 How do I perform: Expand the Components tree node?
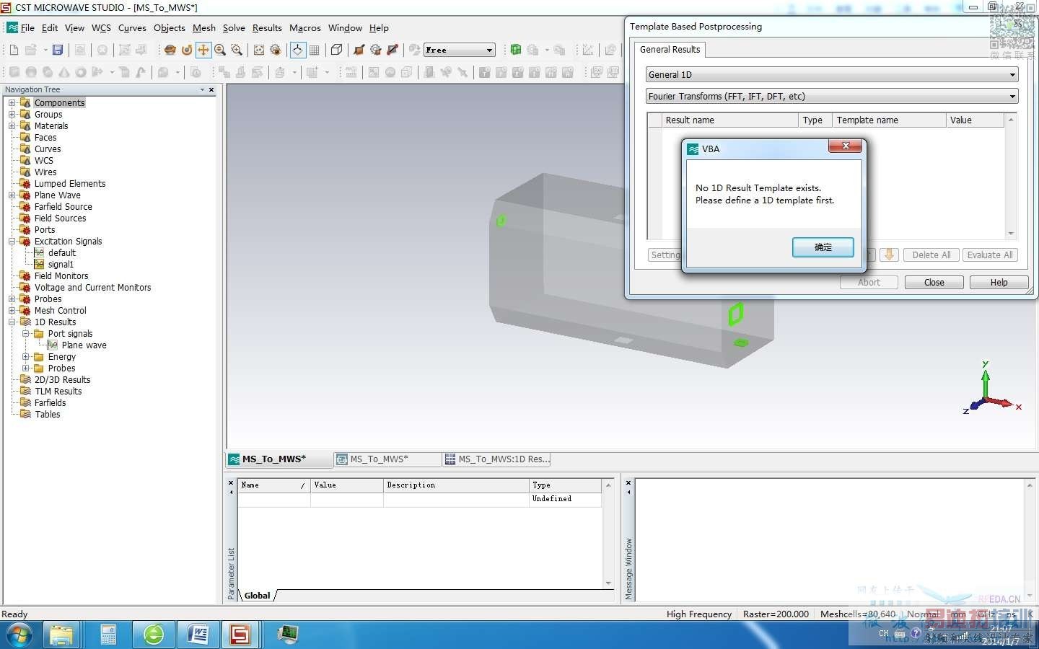pyautogui.click(x=12, y=103)
